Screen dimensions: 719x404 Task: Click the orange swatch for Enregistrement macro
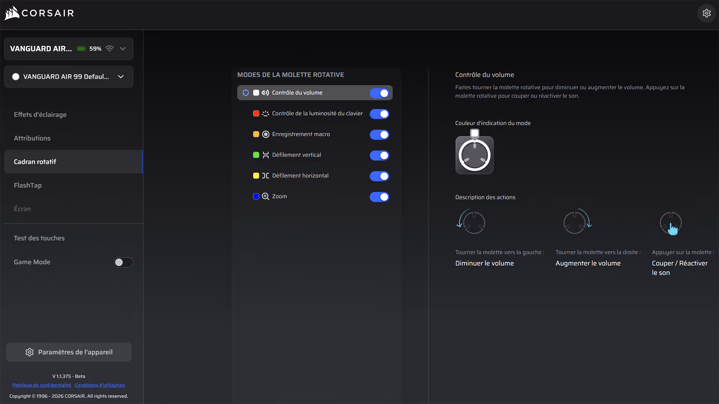coord(256,134)
